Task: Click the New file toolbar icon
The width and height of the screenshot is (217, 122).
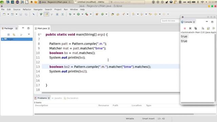Action: 4,14
